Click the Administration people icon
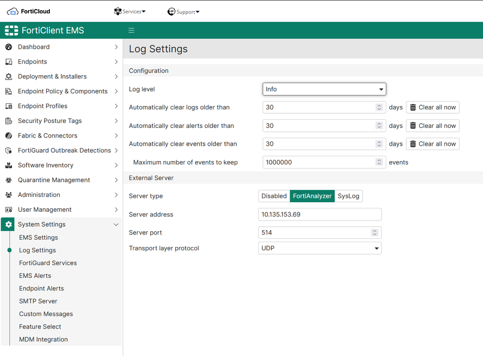Image resolution: width=483 pixels, height=356 pixels. tap(9, 195)
